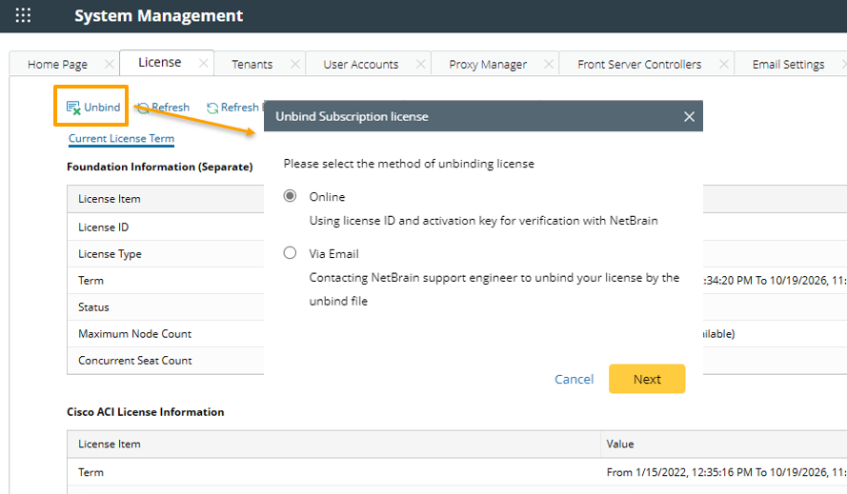Viewport: 847px width, 494px height.
Task: Open the apps grid menu icon
Action: coord(23,16)
